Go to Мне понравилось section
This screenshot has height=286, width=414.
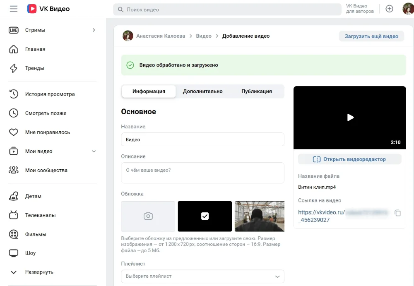(x=47, y=132)
